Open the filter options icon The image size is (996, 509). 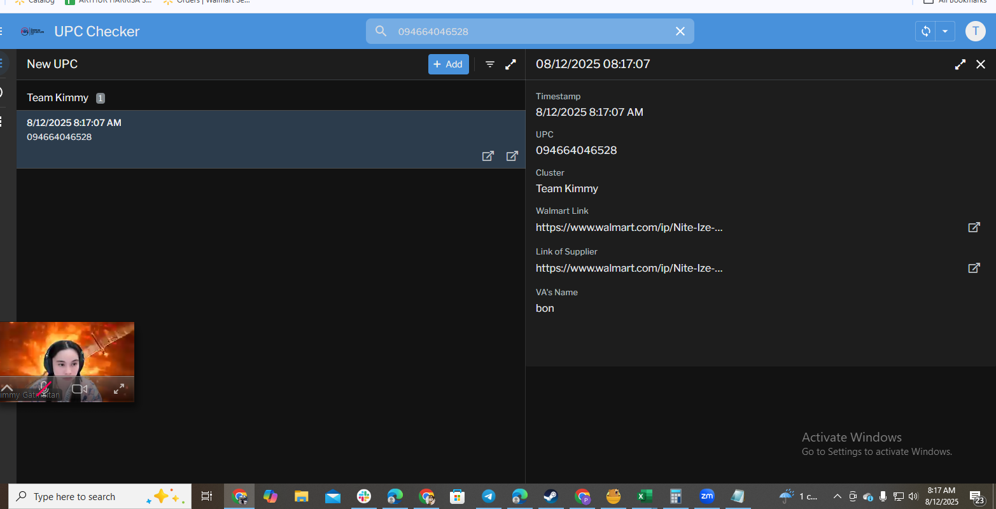coord(490,64)
